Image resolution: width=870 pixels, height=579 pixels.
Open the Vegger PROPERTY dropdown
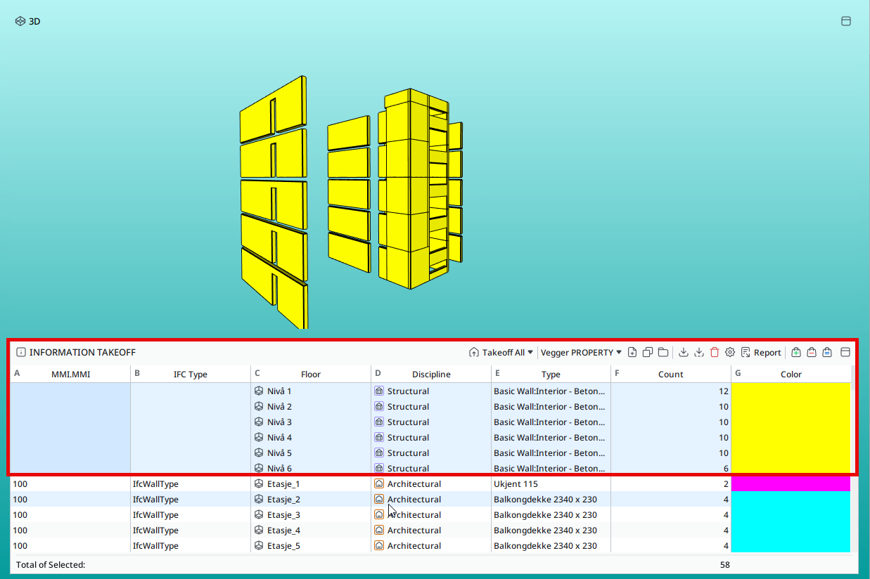(581, 353)
